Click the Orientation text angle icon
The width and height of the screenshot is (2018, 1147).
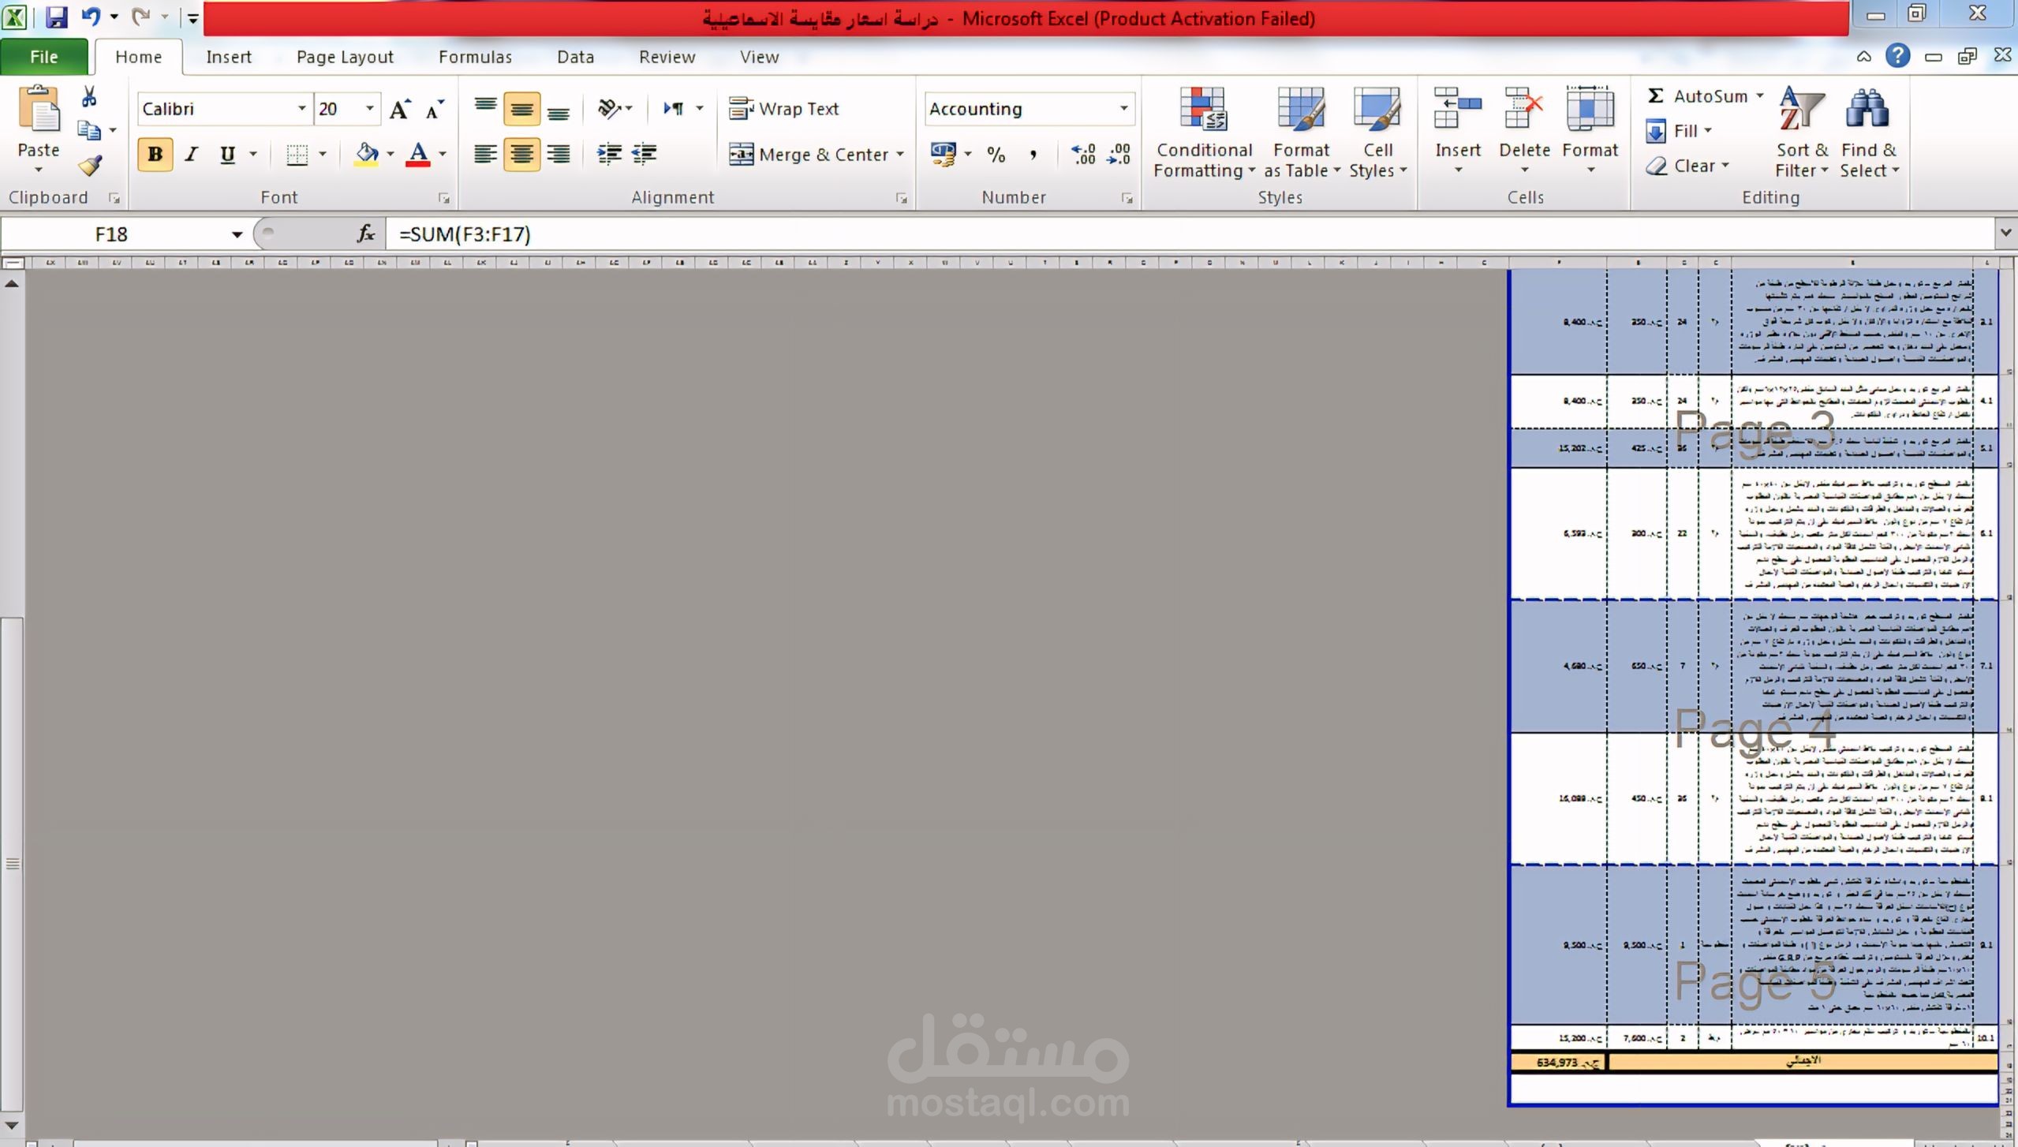click(609, 108)
